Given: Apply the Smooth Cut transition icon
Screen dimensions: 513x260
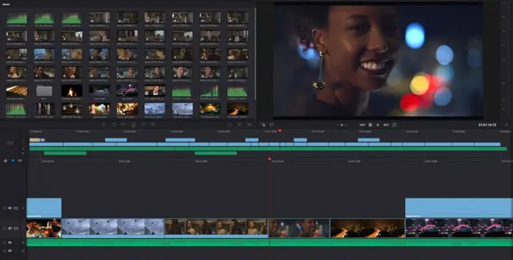Looking at the screenshot, I should pos(249,125).
